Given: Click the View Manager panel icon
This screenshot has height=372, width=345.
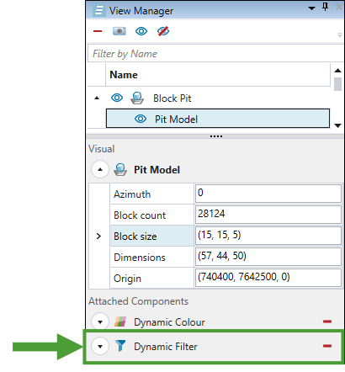Looking at the screenshot, I should click(x=98, y=11).
